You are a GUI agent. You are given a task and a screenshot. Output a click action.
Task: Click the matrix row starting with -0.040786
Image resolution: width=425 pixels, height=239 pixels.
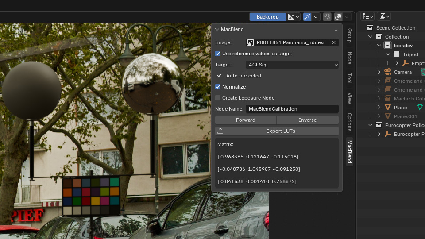[x=259, y=169]
